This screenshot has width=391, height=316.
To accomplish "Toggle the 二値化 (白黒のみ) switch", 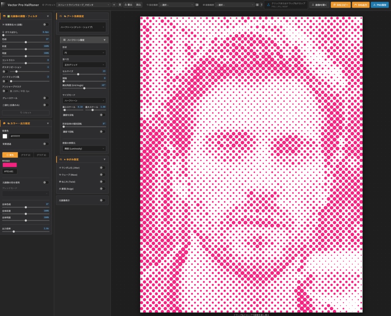I will click(x=46, y=105).
